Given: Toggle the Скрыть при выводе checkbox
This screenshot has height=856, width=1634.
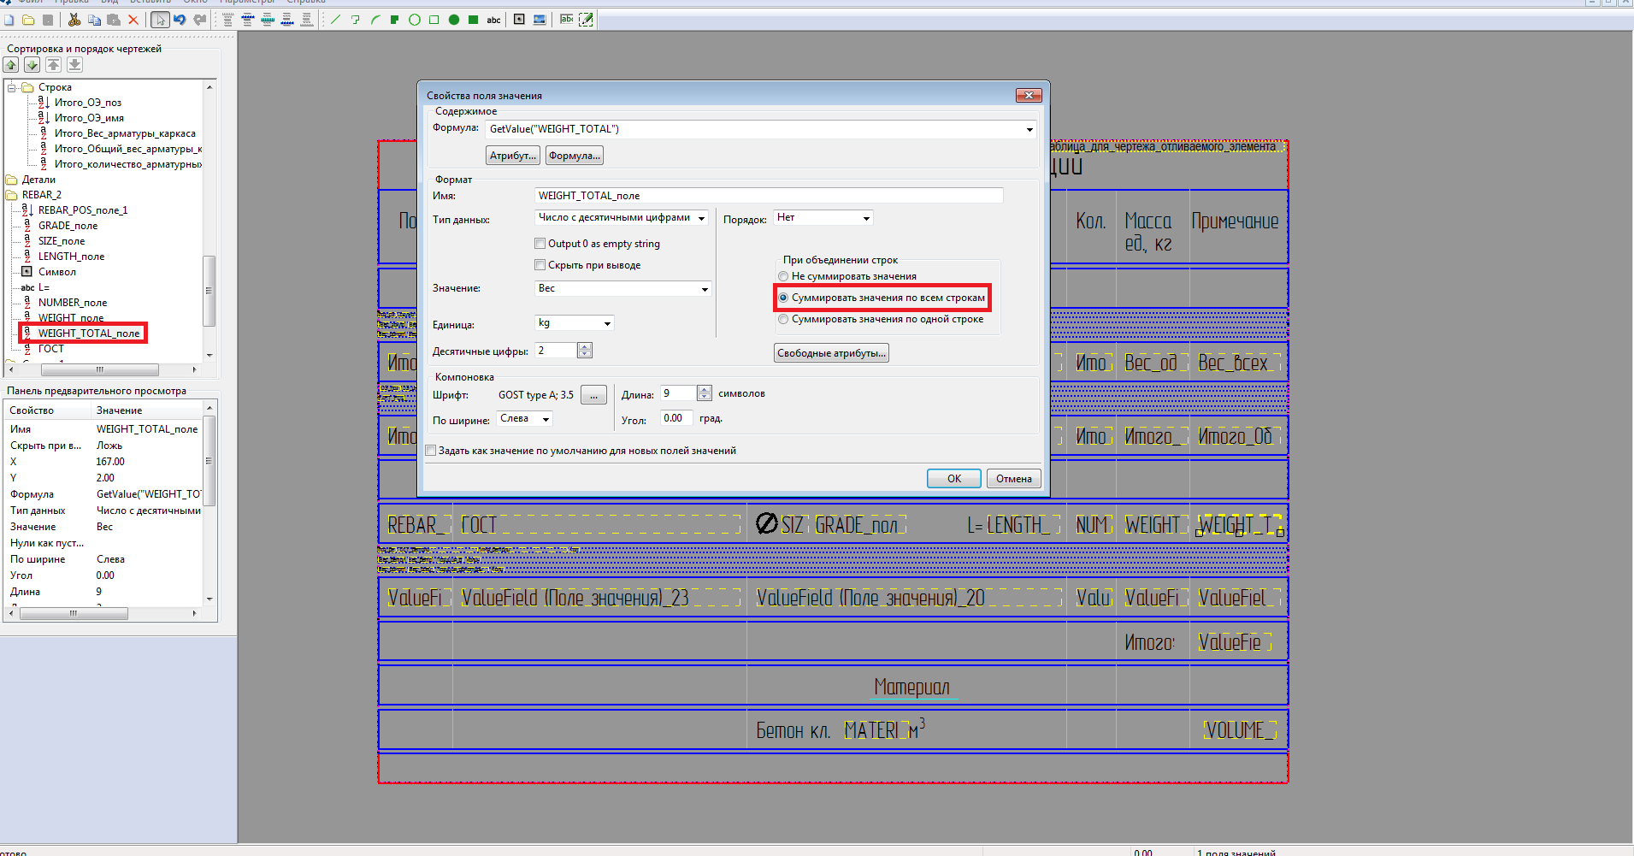Looking at the screenshot, I should (540, 265).
